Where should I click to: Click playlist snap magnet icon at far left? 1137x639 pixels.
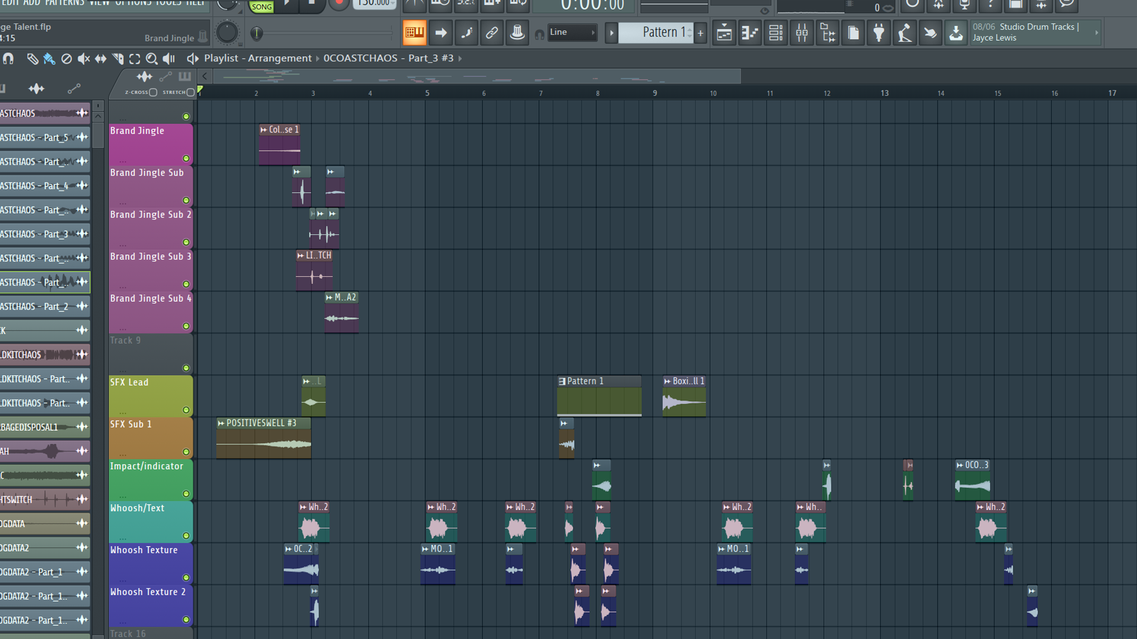pos(8,59)
